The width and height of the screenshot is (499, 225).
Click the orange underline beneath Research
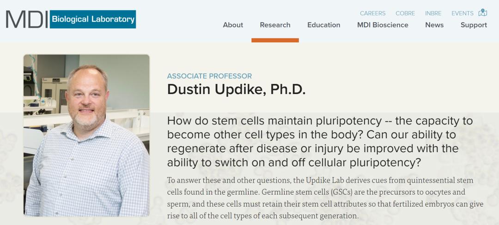click(275, 40)
